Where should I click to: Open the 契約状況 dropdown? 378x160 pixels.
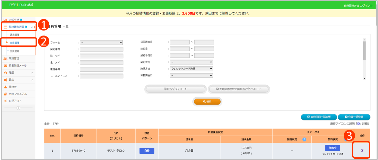pos(191,62)
